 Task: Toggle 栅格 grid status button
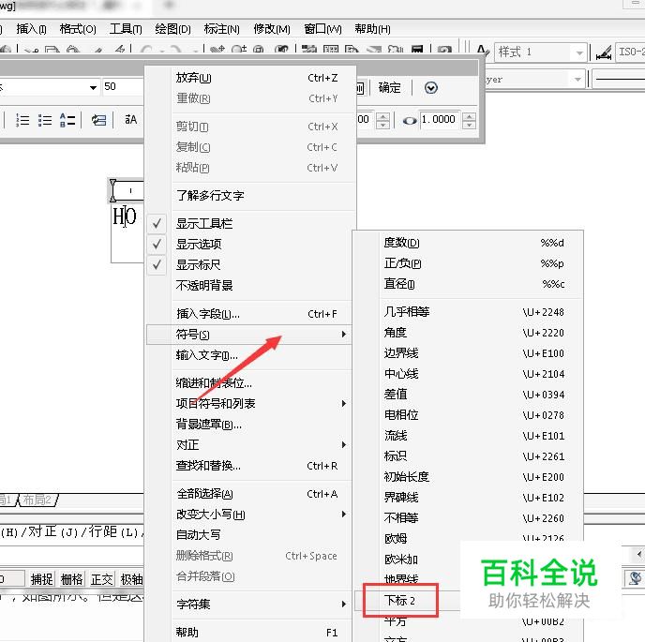click(x=71, y=579)
